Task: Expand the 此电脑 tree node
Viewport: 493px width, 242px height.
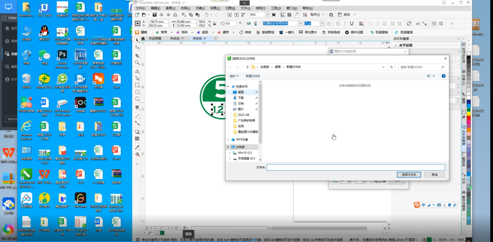Action: coord(229,147)
